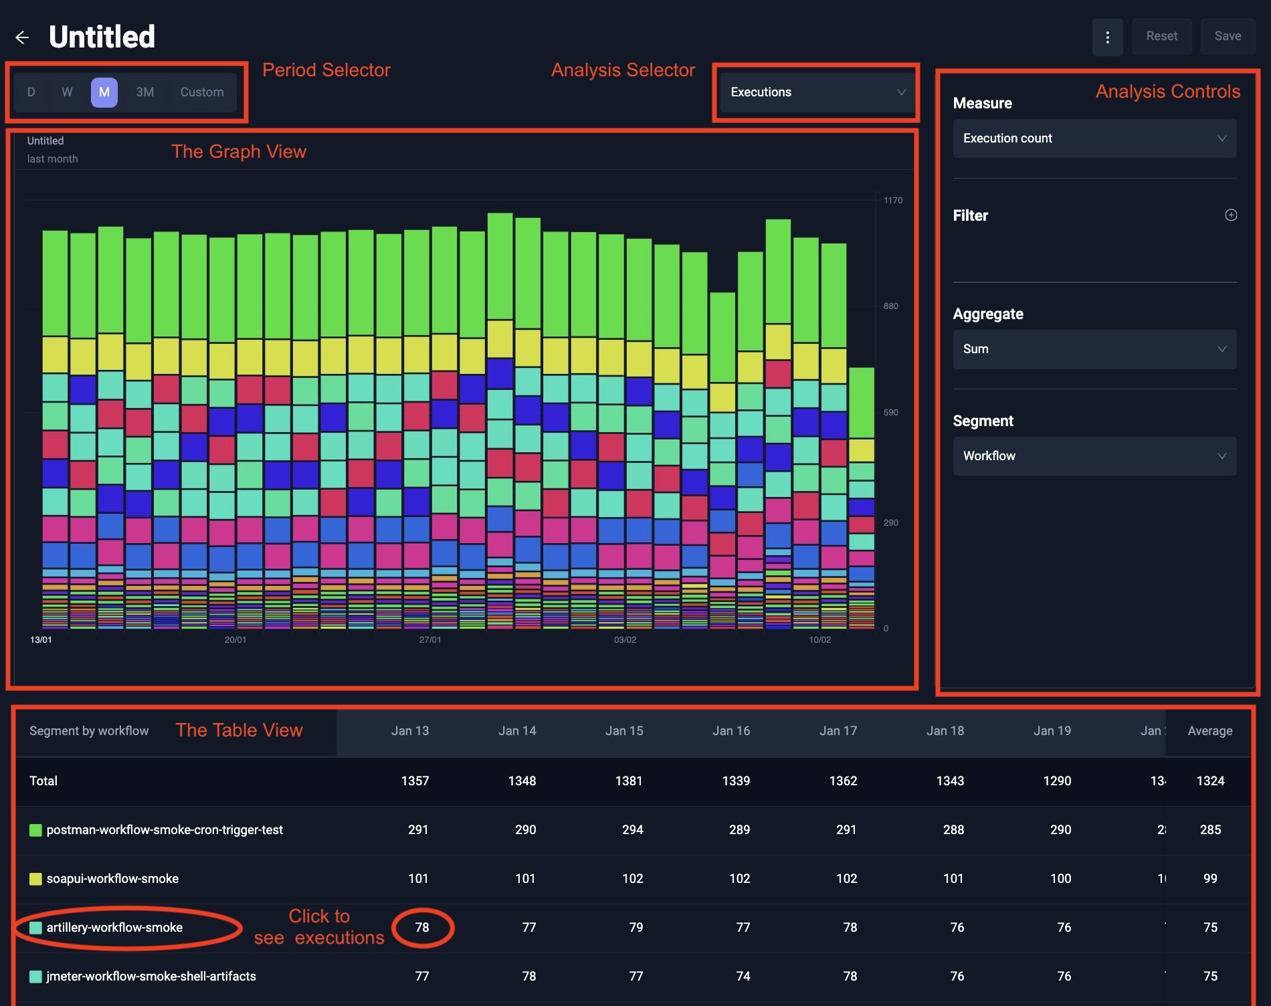
Task: Click the Save button
Action: 1228,37
